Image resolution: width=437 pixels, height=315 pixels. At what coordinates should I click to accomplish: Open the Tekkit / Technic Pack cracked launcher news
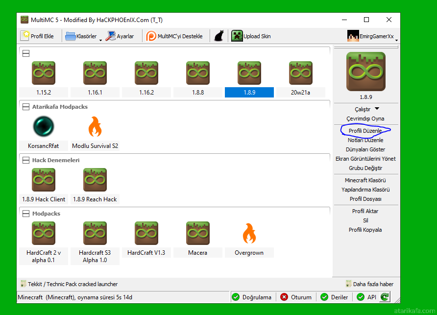pyautogui.click(x=73, y=284)
